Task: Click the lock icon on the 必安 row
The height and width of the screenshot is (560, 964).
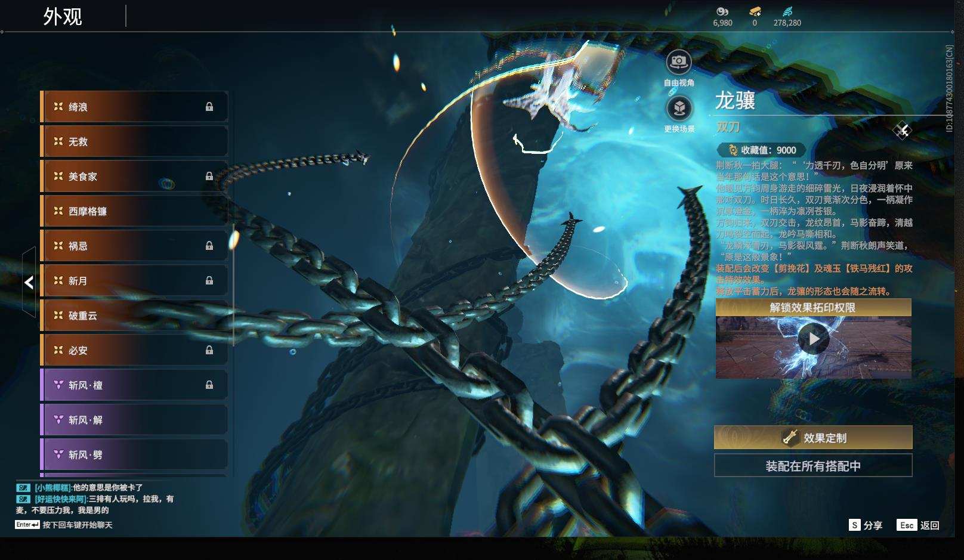Action: 209,350
